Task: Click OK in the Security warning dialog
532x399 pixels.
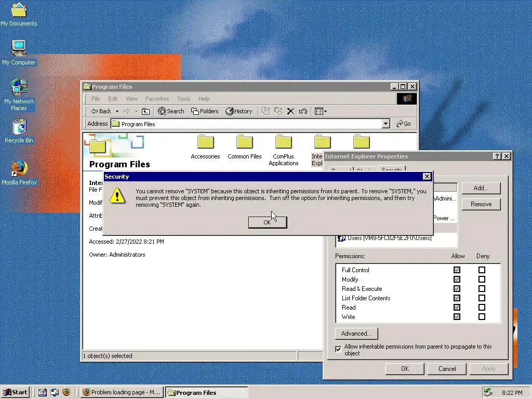Action: point(268,222)
